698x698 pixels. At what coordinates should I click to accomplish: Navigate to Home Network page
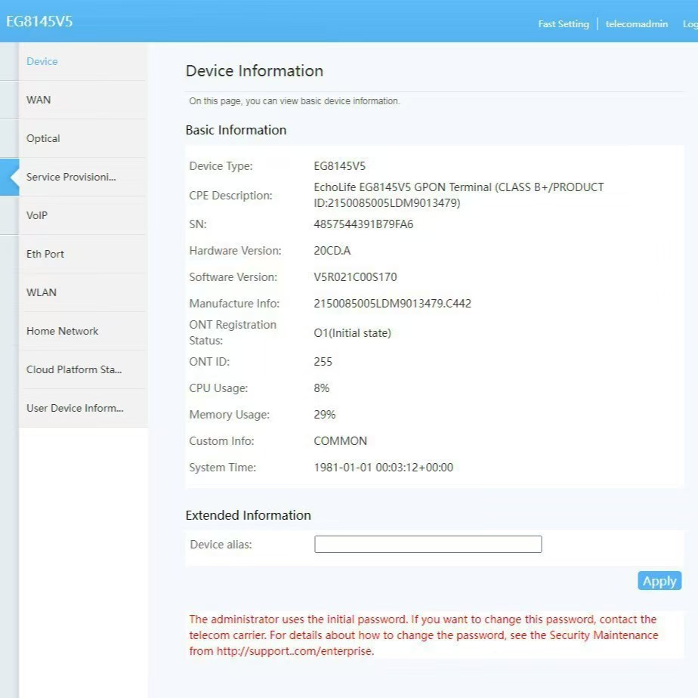[x=63, y=331]
